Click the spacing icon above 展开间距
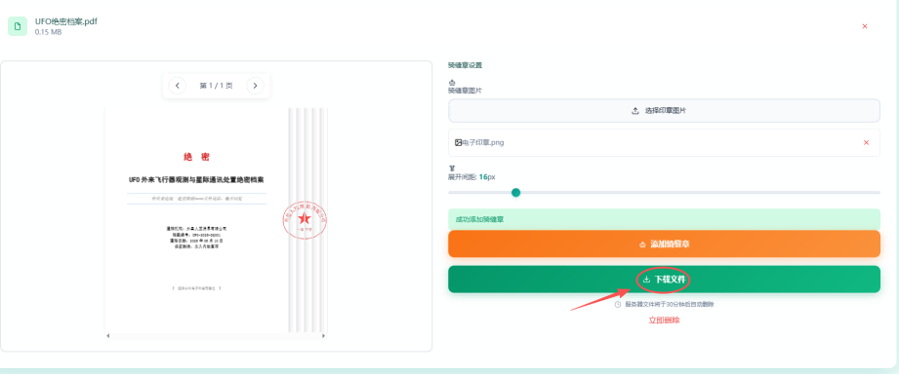 point(451,168)
